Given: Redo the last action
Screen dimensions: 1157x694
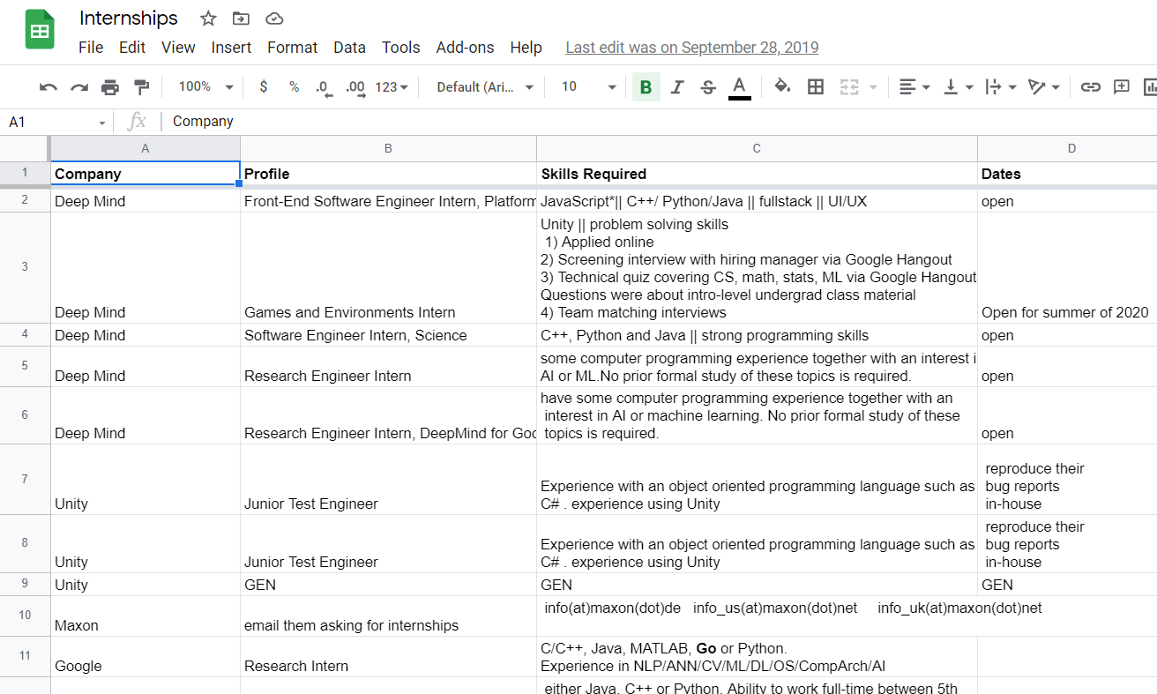Looking at the screenshot, I should 79,86.
